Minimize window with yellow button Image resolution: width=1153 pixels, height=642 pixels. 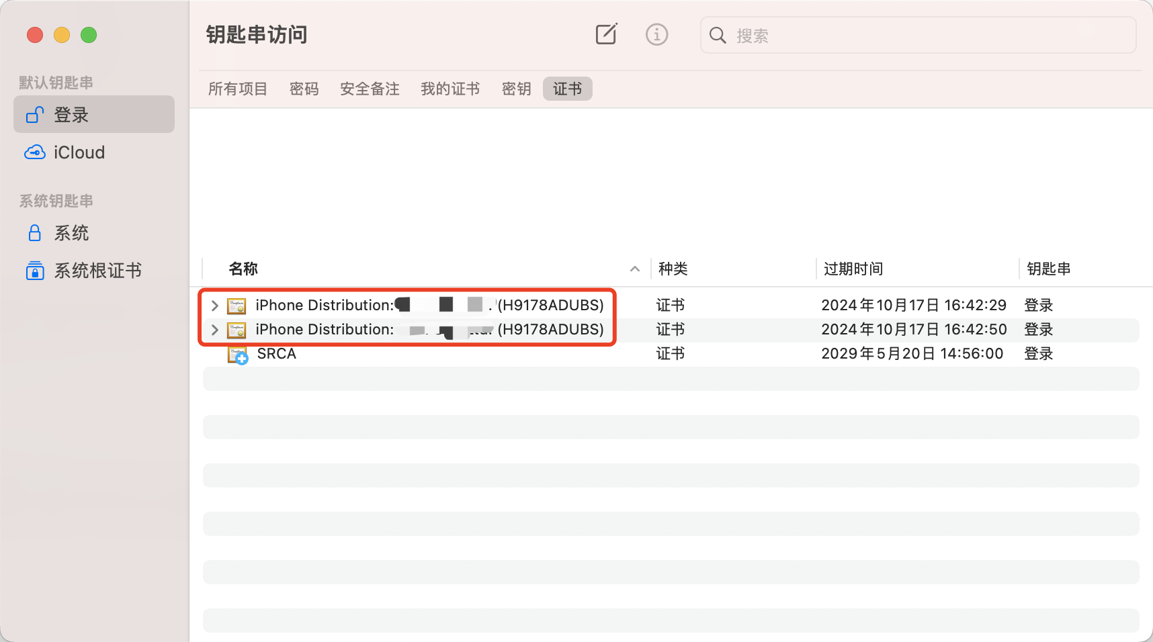62,35
